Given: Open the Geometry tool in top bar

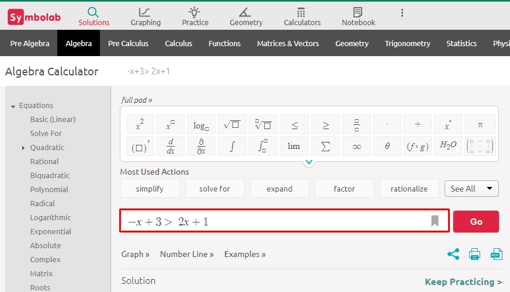Looking at the screenshot, I should click(x=246, y=17).
